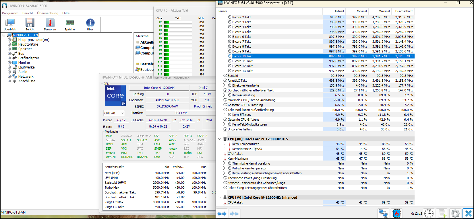Open the Über info toolbar icon
Screen dimensions: 474x219
coord(90,24)
